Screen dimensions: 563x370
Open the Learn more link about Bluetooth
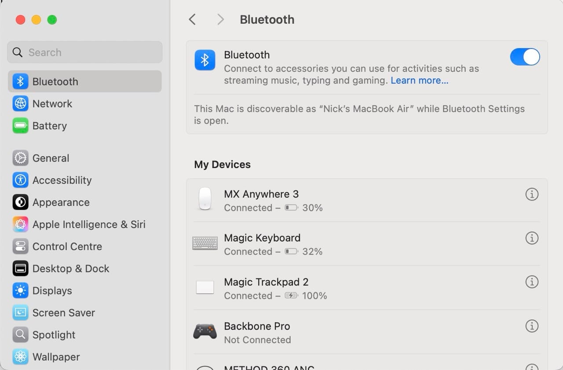[x=419, y=80]
